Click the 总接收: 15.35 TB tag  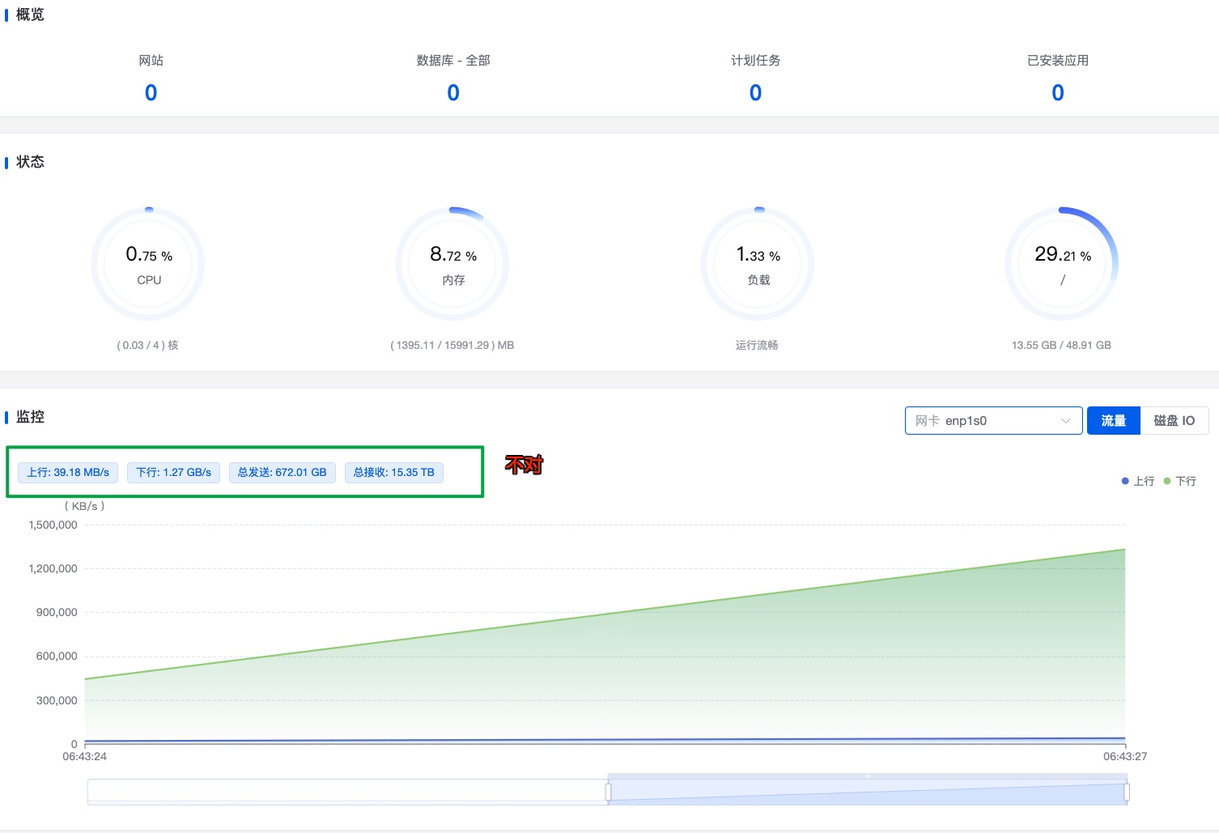394,473
